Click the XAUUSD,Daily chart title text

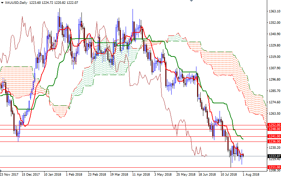pos(16,3)
